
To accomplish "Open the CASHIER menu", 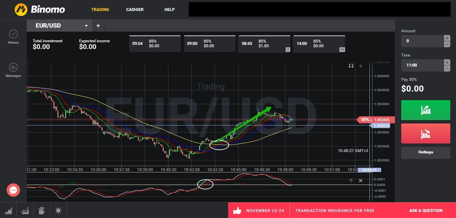I will point(135,10).
